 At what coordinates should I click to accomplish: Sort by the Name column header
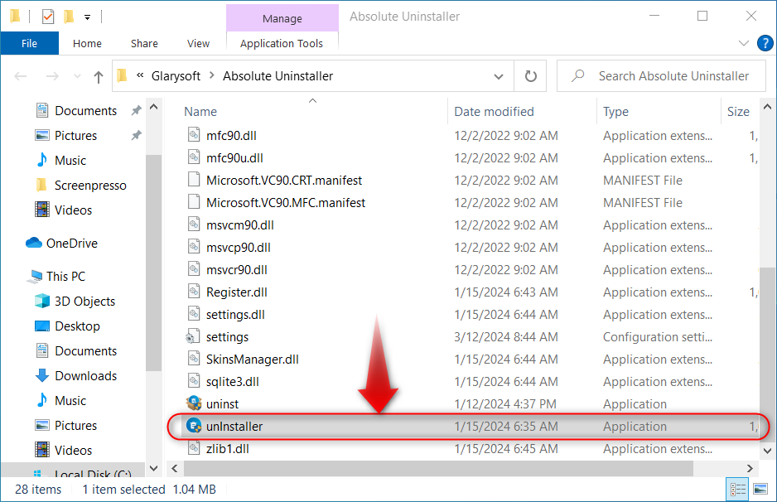pyautogui.click(x=200, y=112)
